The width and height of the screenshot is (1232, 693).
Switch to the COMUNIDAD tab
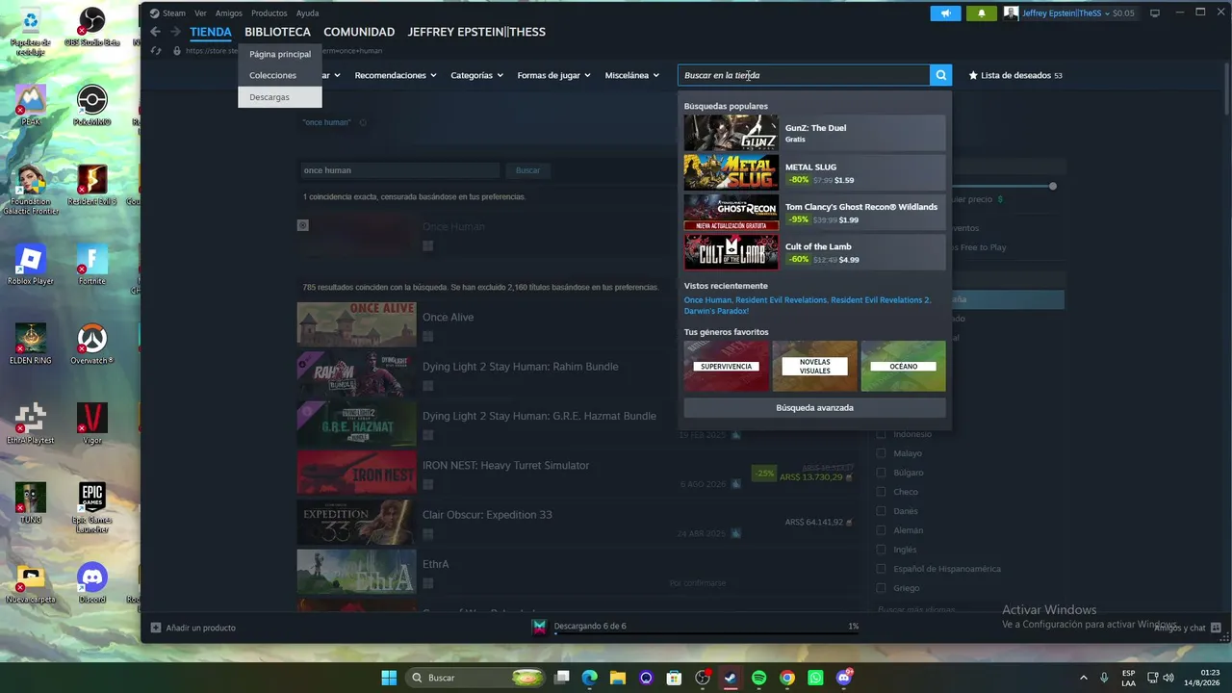359,32
